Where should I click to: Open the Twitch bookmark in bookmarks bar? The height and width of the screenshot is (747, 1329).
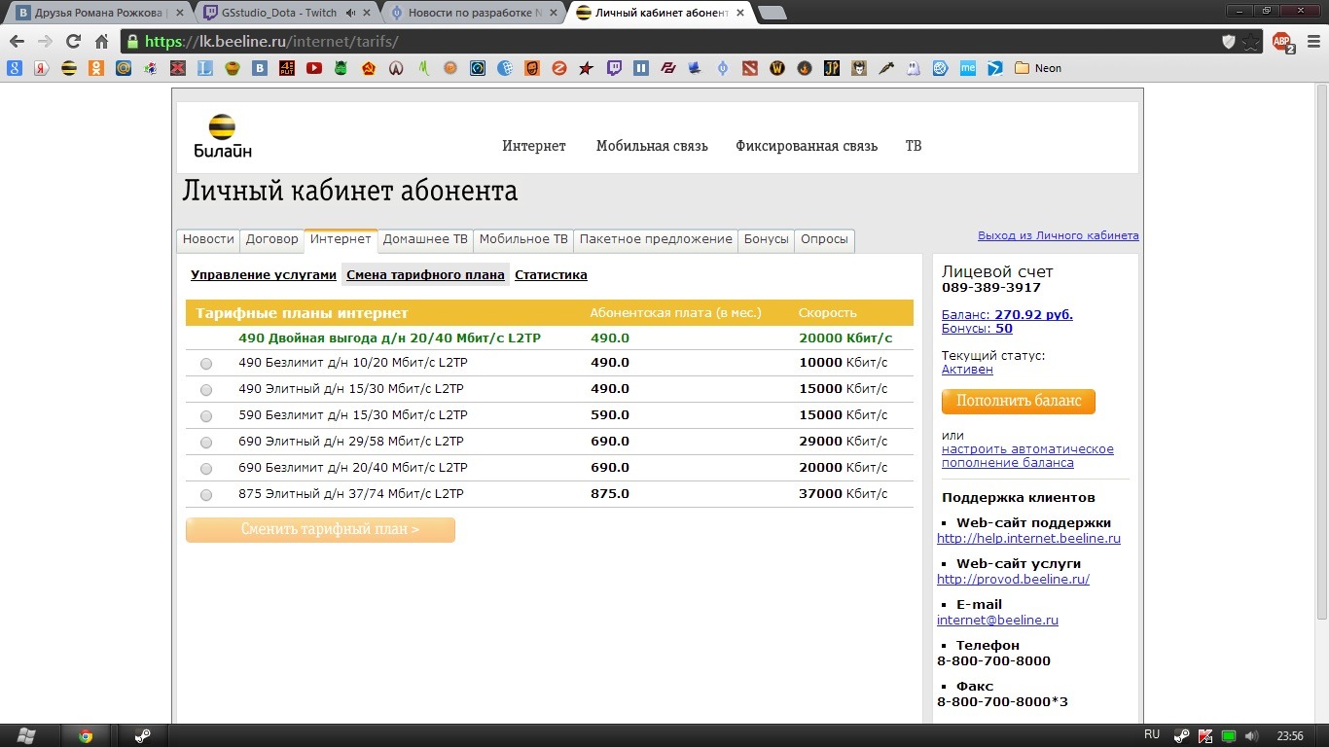pos(613,68)
